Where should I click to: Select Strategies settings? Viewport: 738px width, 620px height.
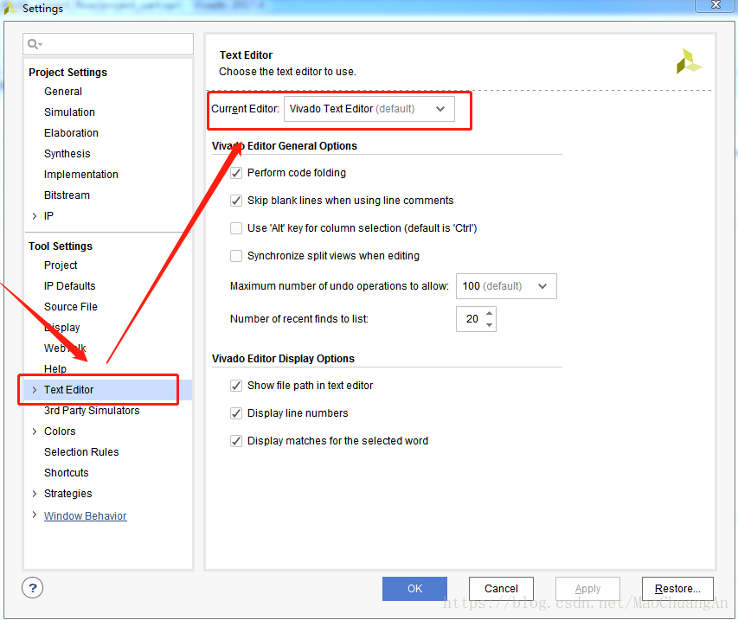pos(67,494)
